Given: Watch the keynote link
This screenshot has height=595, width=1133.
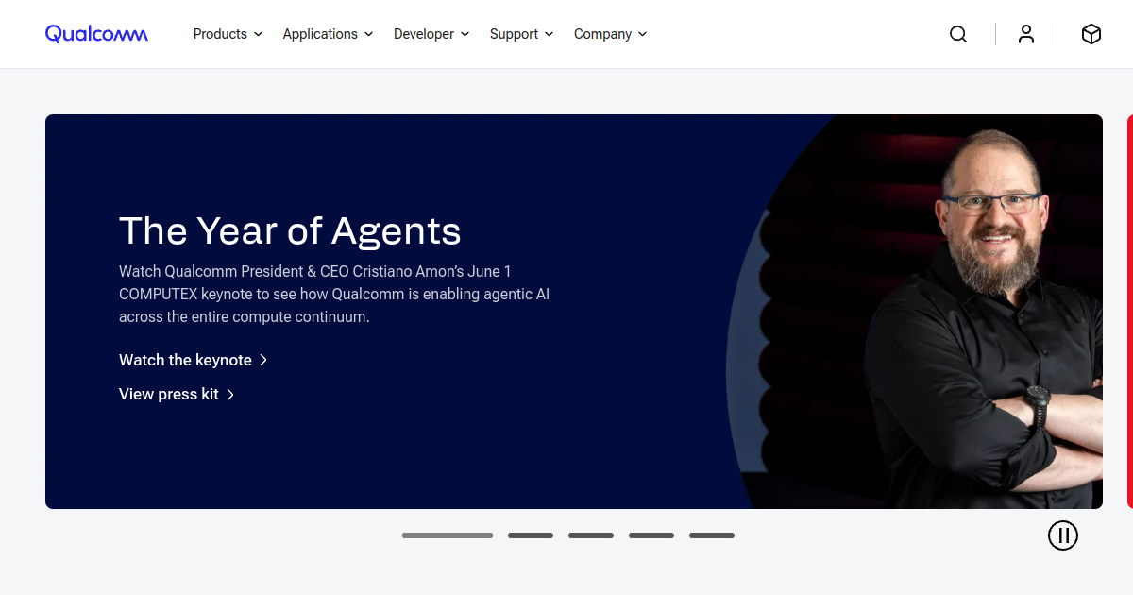Looking at the screenshot, I should click(194, 360).
